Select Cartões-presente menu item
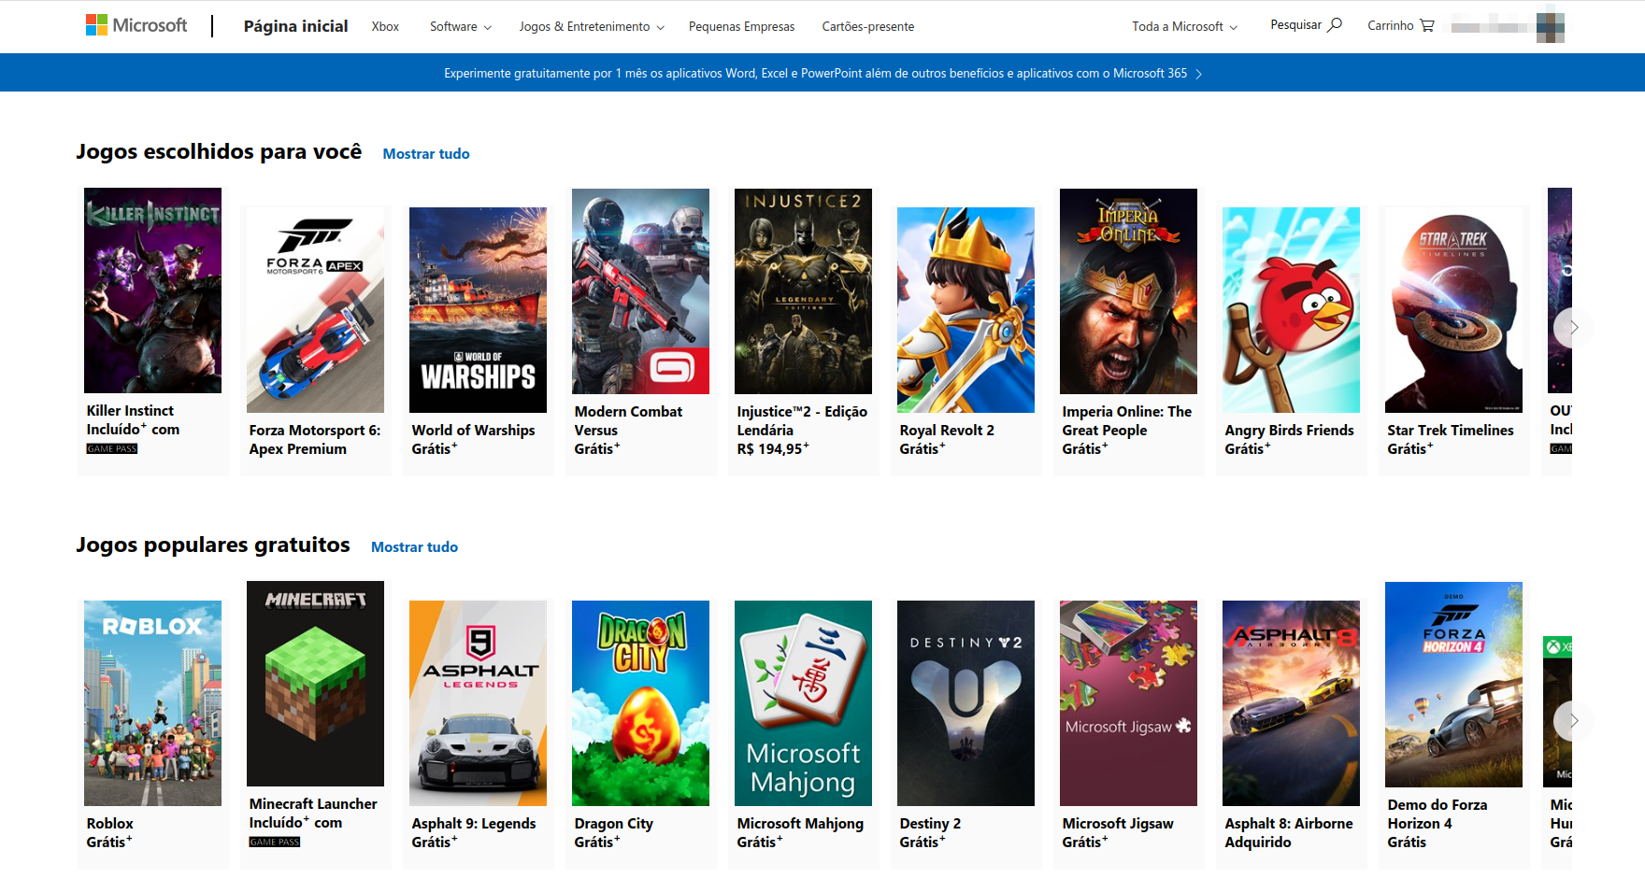Viewport: 1645px width, 878px height. point(867,26)
